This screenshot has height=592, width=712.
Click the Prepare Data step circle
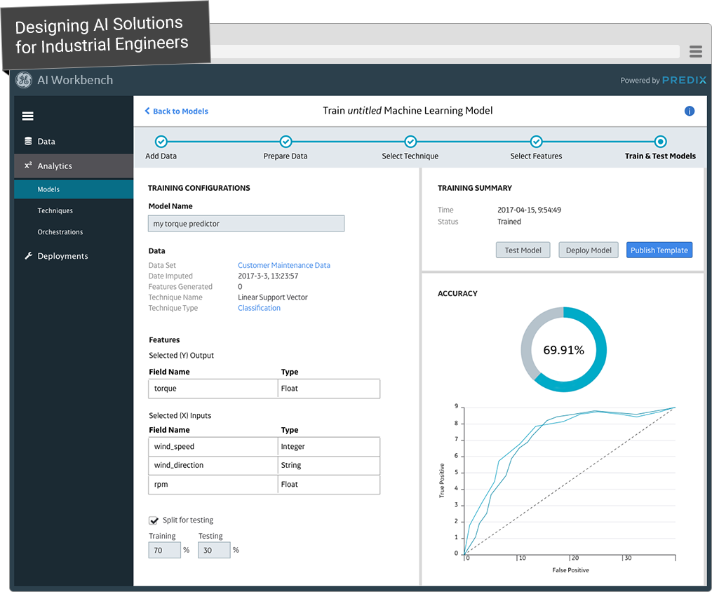286,142
